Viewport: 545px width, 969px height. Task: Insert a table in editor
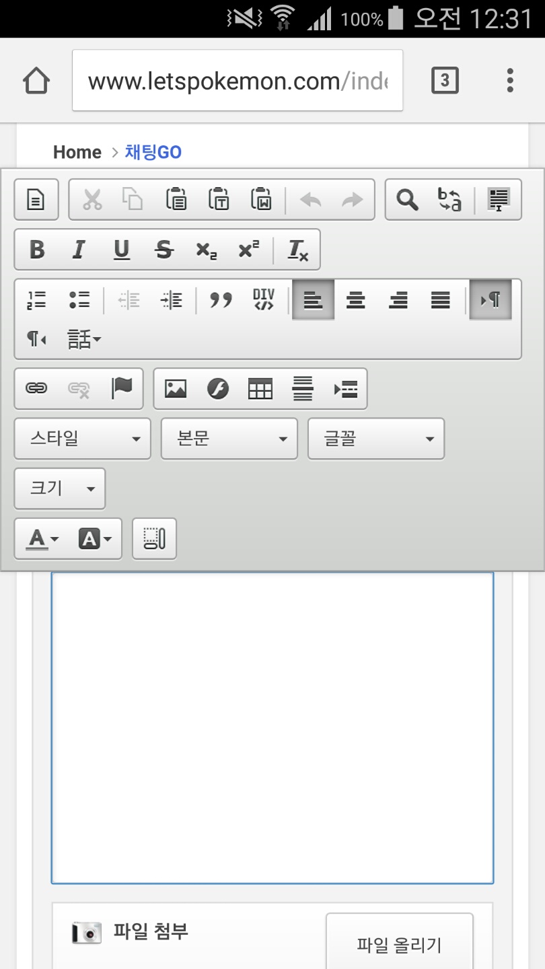pyautogui.click(x=260, y=389)
